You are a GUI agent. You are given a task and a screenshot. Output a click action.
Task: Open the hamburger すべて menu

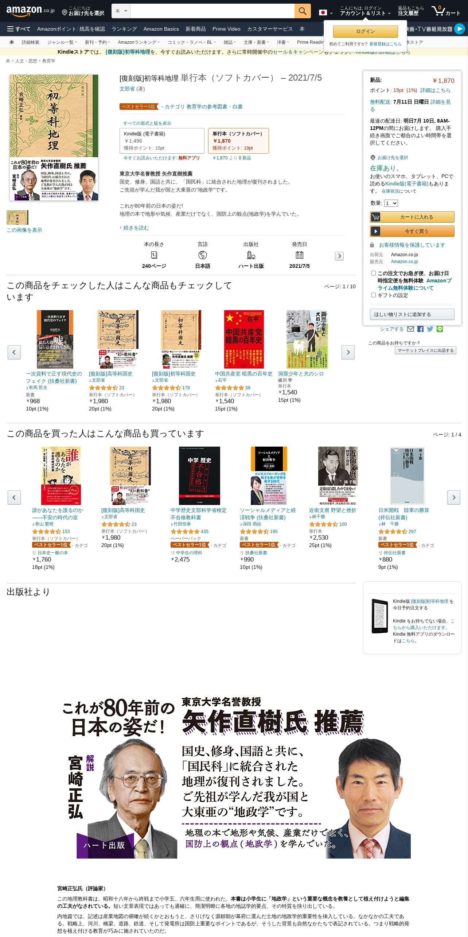tap(19, 29)
